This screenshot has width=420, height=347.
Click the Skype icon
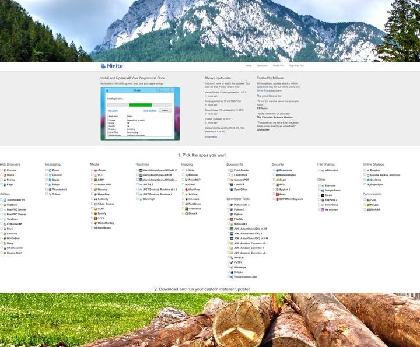50,180
